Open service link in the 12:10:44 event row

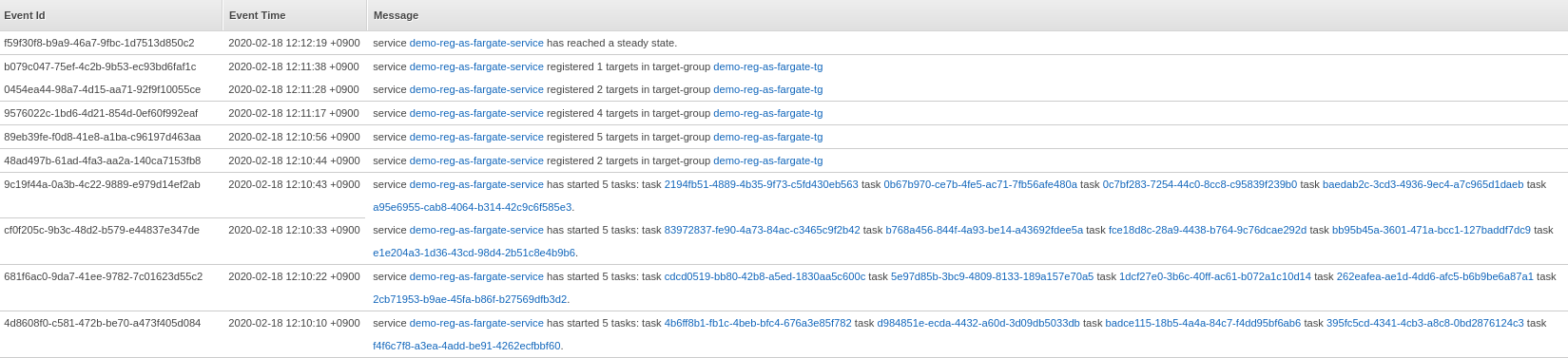point(476,160)
